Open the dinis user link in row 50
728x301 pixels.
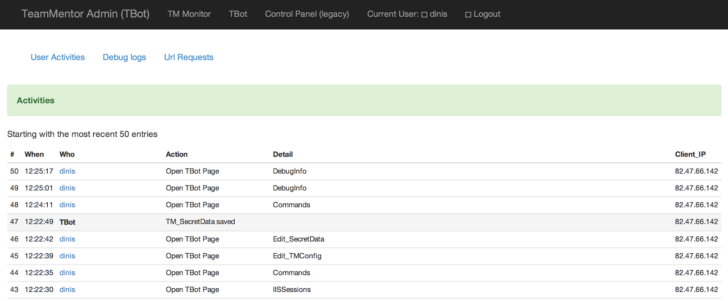(x=67, y=171)
